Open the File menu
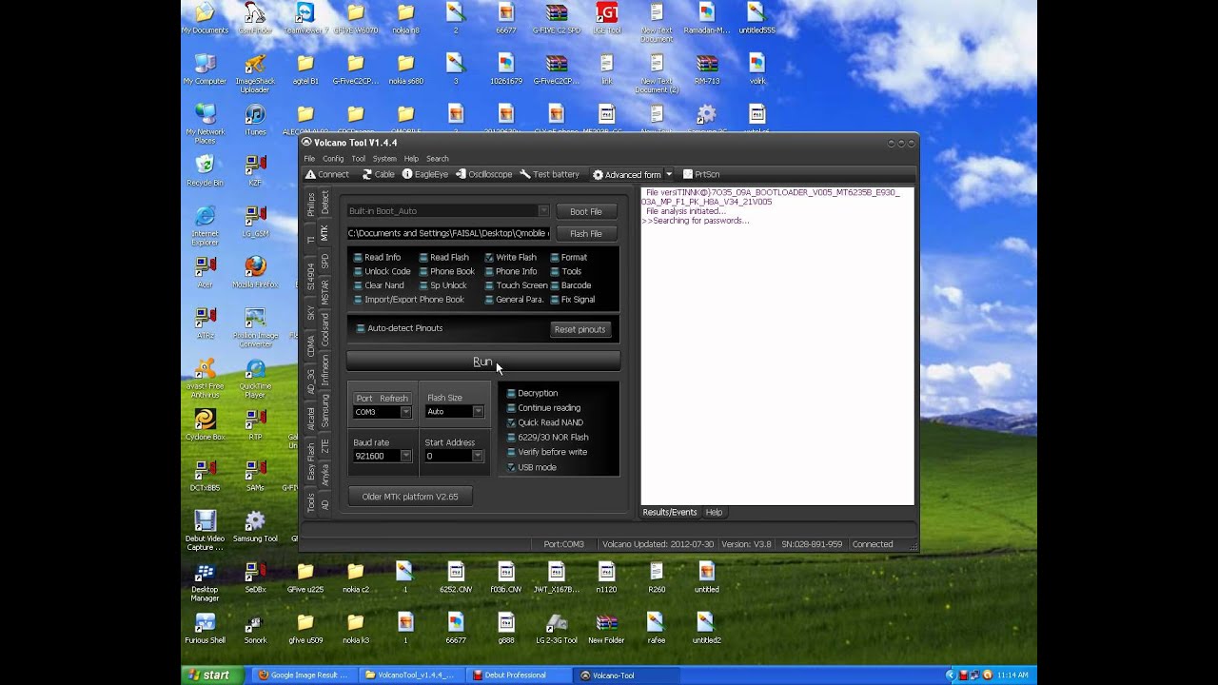The image size is (1218, 685). tap(309, 159)
